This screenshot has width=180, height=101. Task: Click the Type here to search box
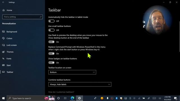click(x=31, y=98)
